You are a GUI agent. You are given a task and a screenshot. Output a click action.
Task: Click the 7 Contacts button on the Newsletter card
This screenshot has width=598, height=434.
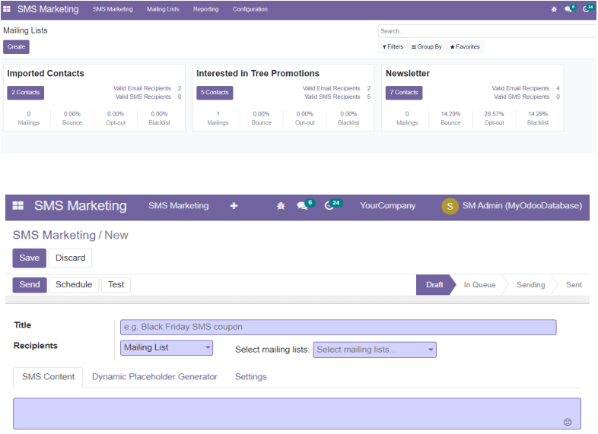coord(403,93)
